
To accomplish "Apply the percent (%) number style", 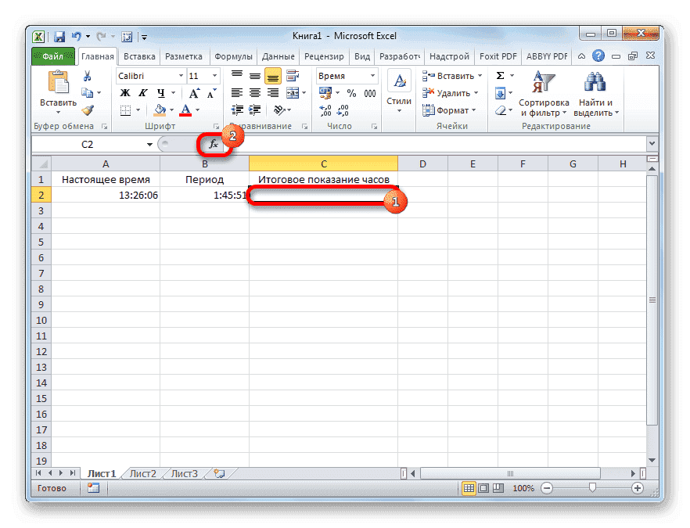I will coord(351,92).
